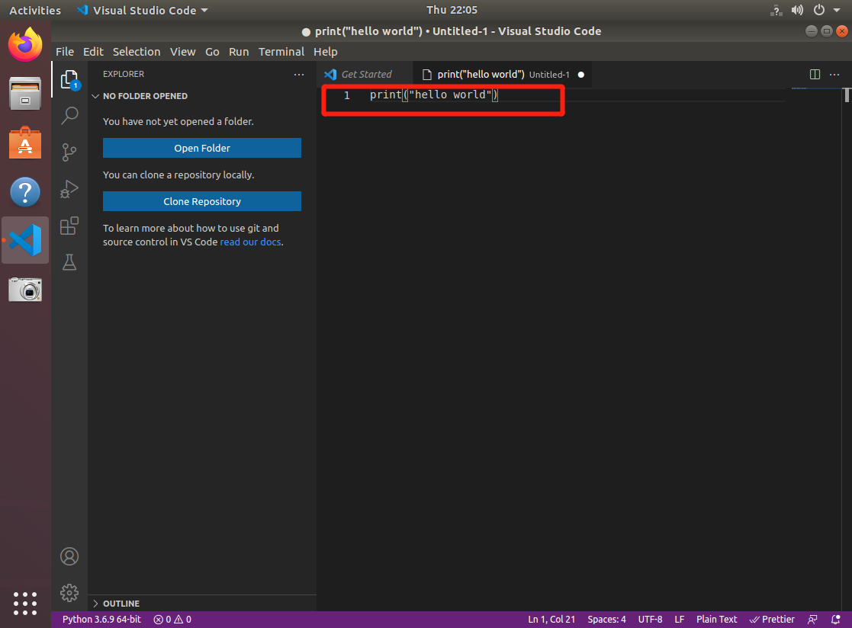
Task: Open the Search view icon
Action: pyautogui.click(x=69, y=115)
